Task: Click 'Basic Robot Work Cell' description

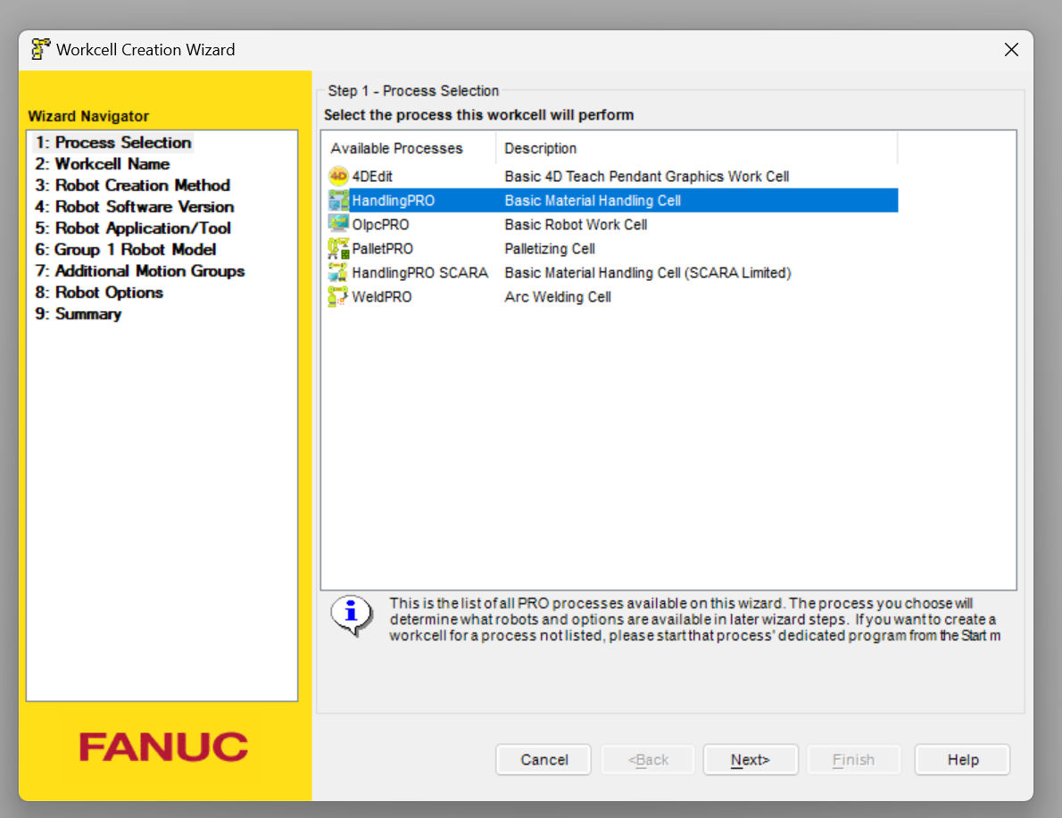Action: point(576,225)
